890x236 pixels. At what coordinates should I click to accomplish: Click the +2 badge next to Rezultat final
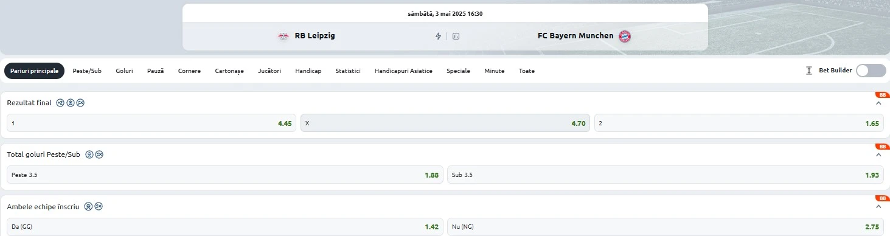click(60, 103)
